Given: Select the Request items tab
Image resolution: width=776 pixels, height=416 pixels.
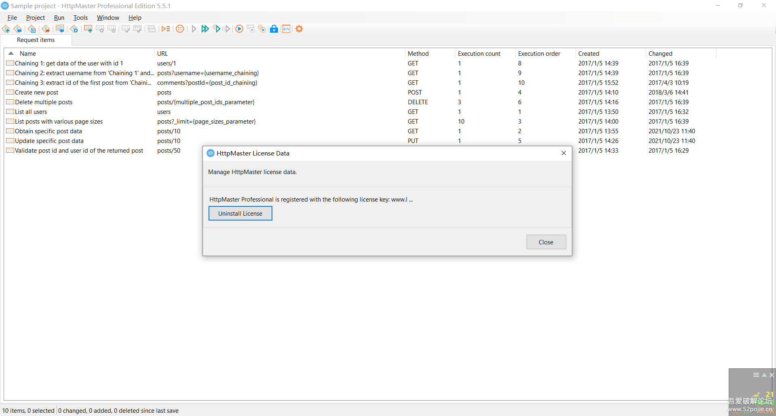Looking at the screenshot, I should pos(36,40).
